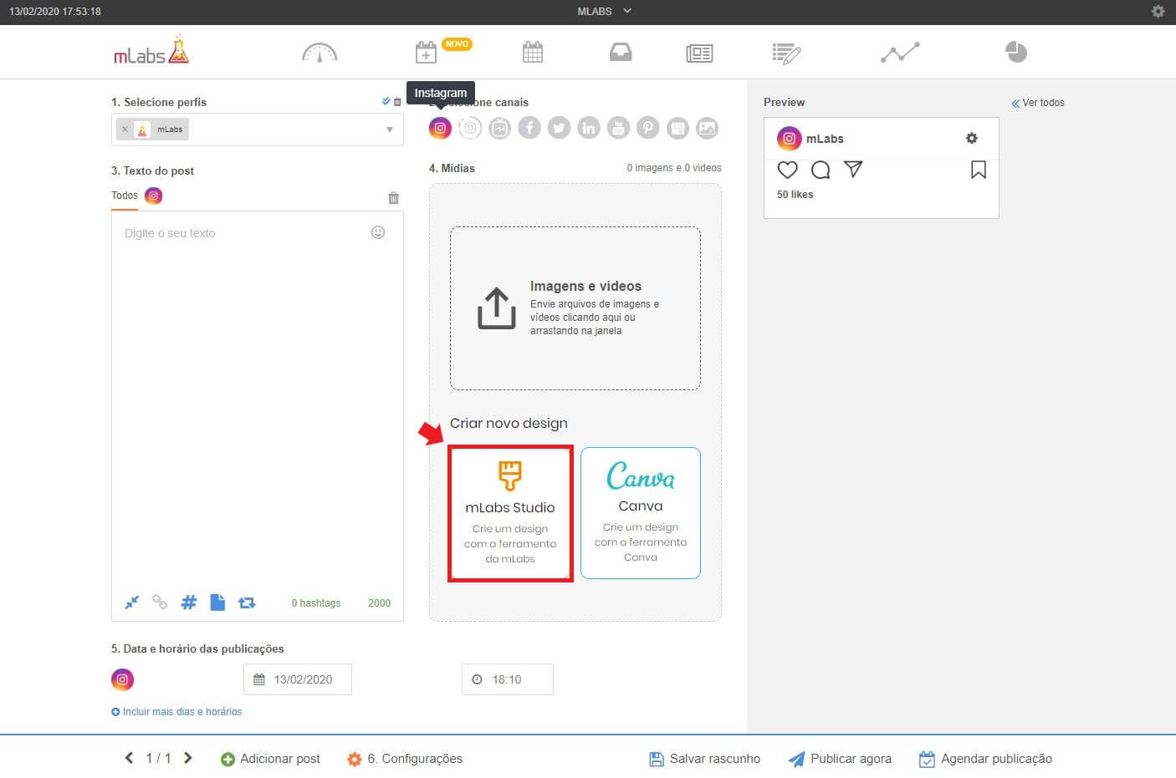Toggle the Twitter channel

click(x=559, y=128)
